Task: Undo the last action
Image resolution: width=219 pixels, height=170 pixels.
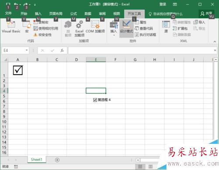Action: coord(16,4)
